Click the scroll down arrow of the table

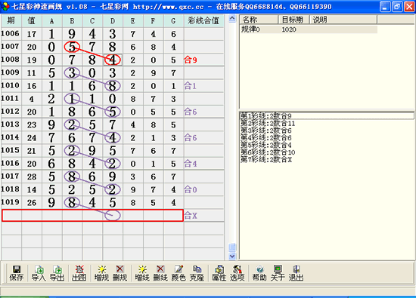232,257
